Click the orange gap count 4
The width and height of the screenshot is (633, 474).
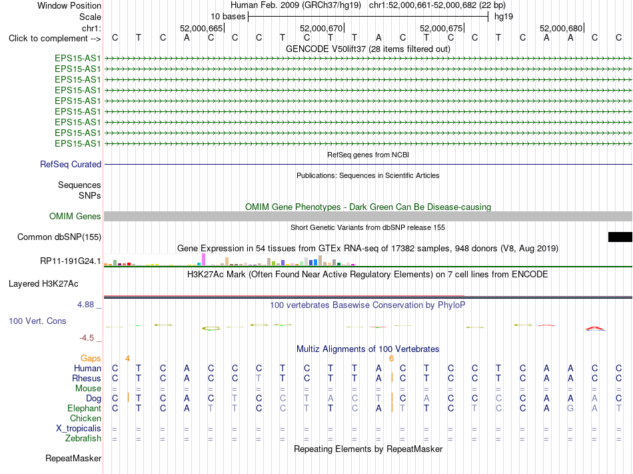coord(127,359)
